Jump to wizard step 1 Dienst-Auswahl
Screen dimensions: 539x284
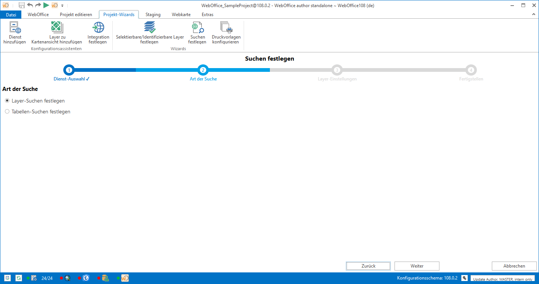click(x=69, y=70)
